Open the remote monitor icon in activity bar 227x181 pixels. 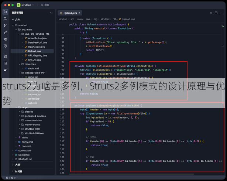click(x=6, y=46)
